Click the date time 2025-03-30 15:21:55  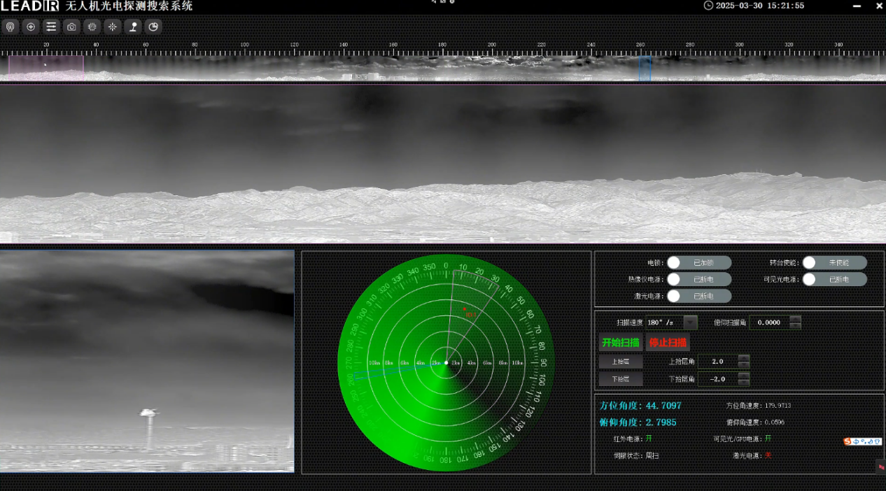click(760, 6)
